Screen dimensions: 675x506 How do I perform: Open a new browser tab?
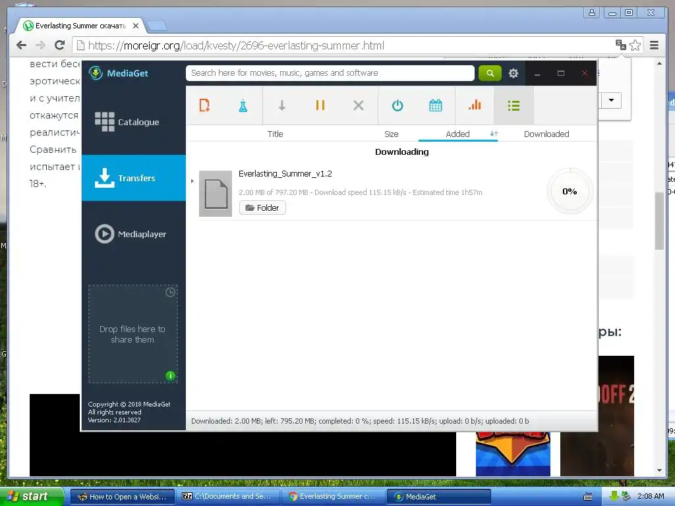click(x=157, y=26)
